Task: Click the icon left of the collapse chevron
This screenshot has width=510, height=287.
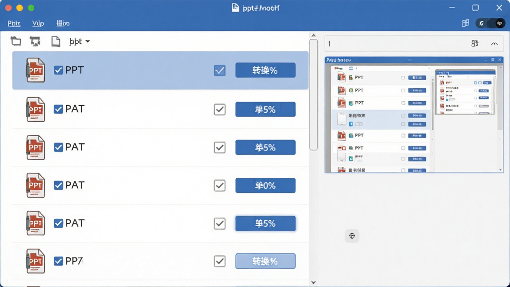Action: (x=475, y=43)
